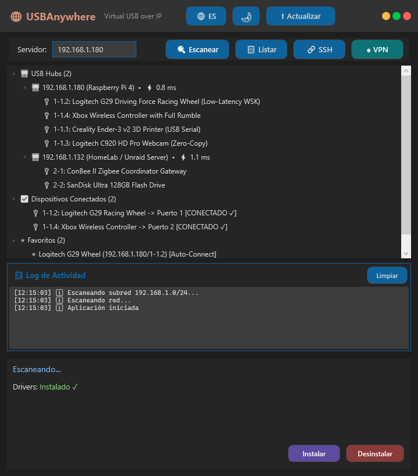Toggle dark mode with the moon button
This screenshot has width=418, height=476.
[246, 16]
